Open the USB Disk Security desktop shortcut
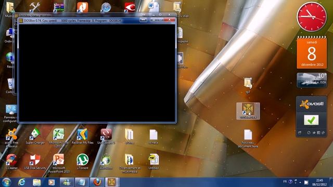Viewport: 333px width, 187px height. (x=35, y=162)
